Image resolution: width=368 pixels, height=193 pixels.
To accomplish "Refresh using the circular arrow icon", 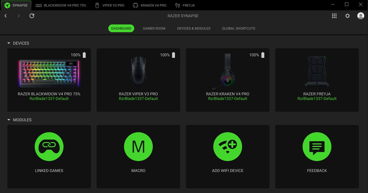I will tap(32, 16).
